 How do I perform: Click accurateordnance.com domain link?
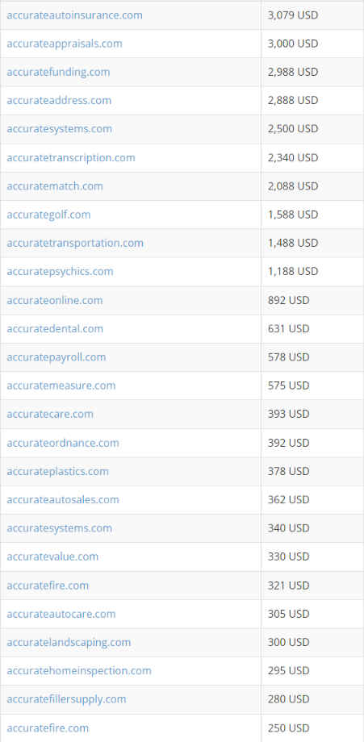[x=63, y=443]
